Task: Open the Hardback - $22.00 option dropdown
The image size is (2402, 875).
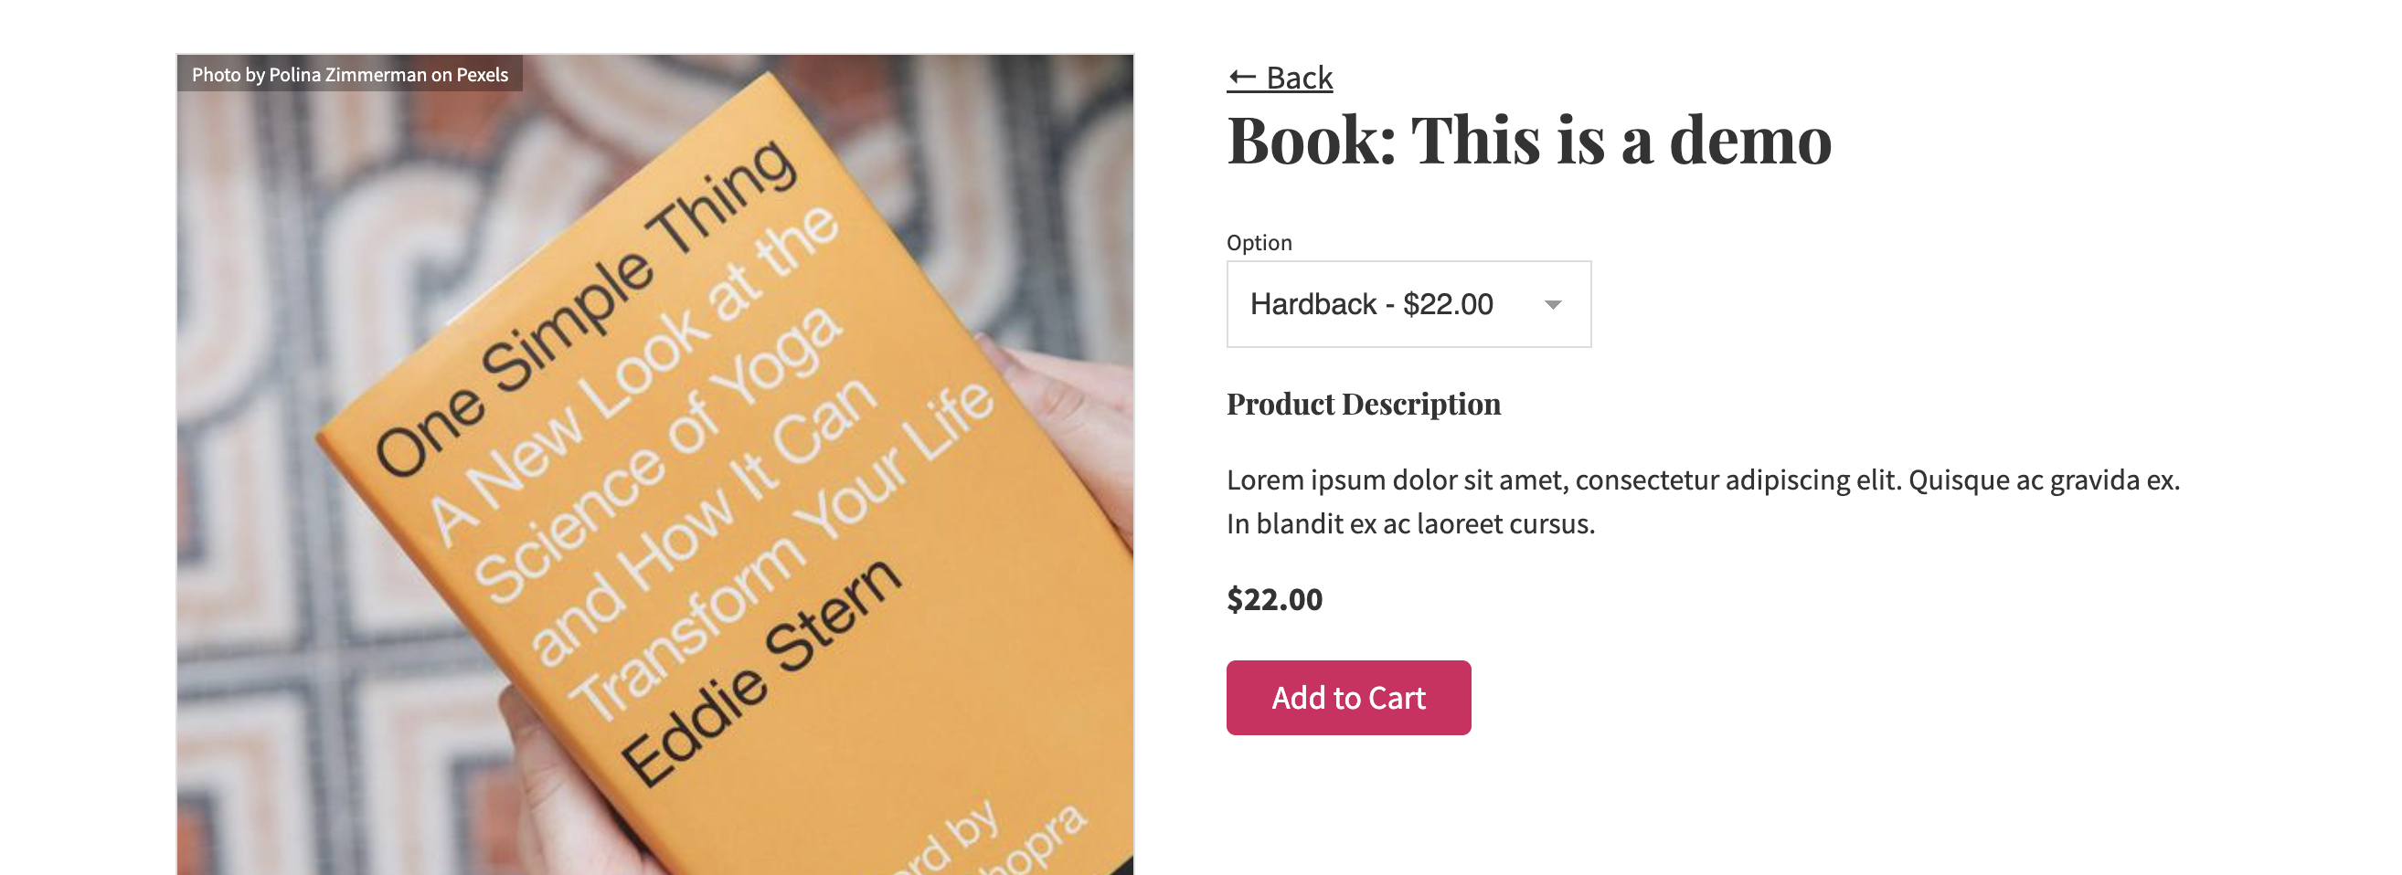Action: [1407, 304]
